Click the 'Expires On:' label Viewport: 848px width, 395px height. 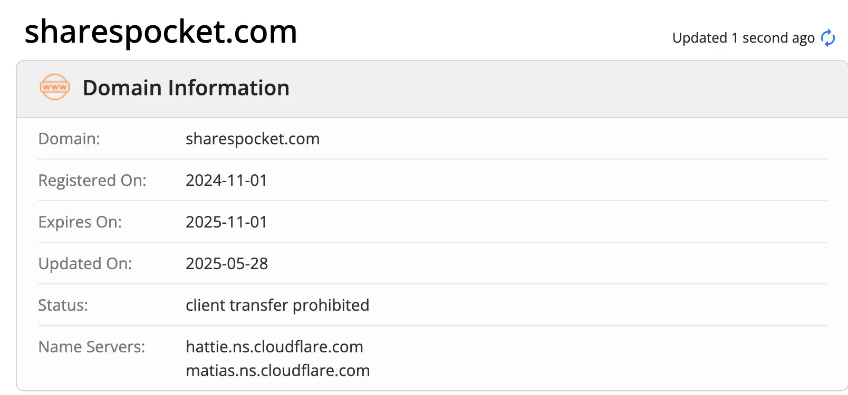pos(80,222)
